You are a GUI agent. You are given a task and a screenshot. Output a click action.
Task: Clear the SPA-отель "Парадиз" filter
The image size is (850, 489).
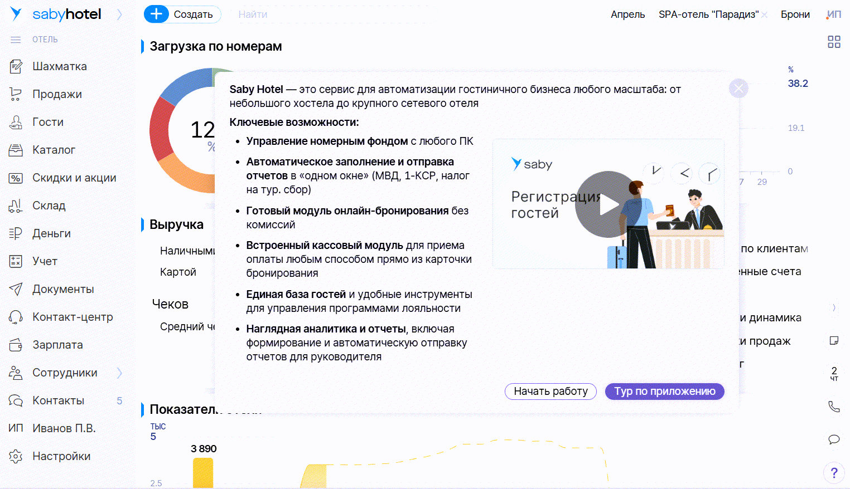click(764, 15)
